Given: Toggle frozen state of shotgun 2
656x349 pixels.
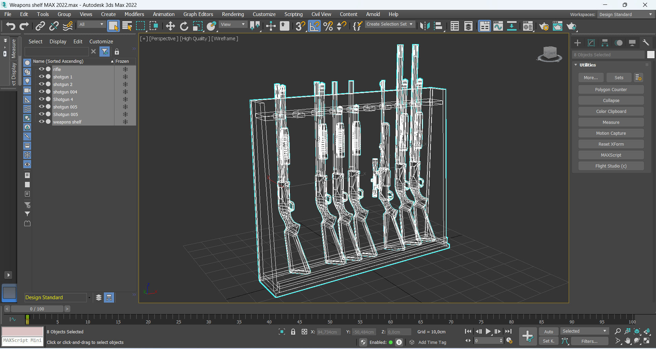Looking at the screenshot, I should (x=125, y=84).
